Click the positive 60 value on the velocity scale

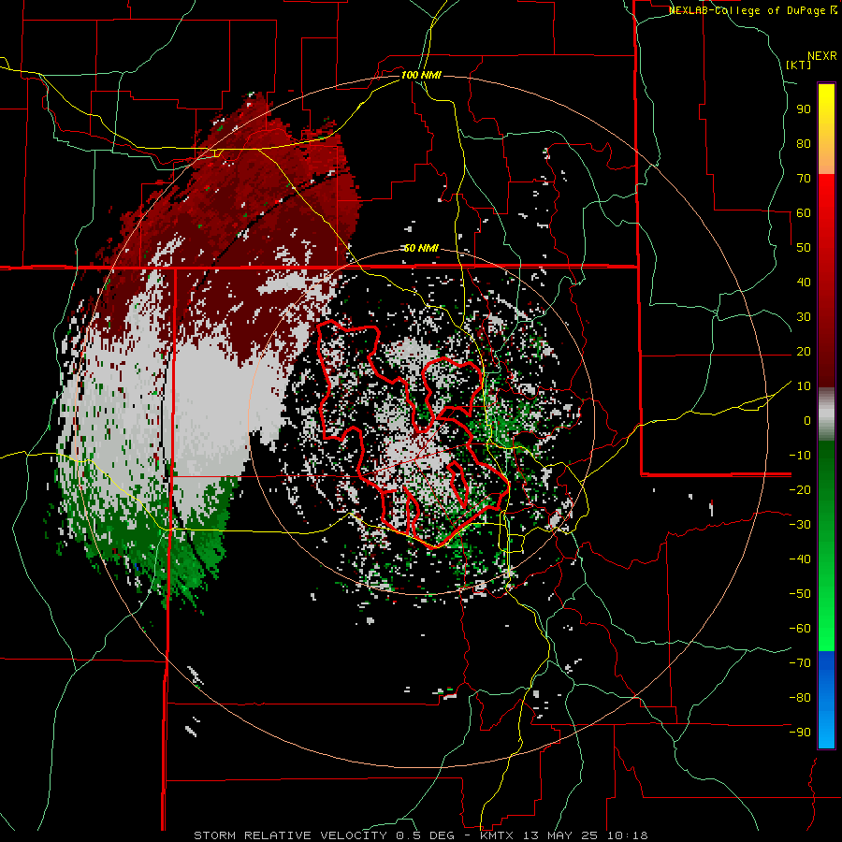(804, 212)
